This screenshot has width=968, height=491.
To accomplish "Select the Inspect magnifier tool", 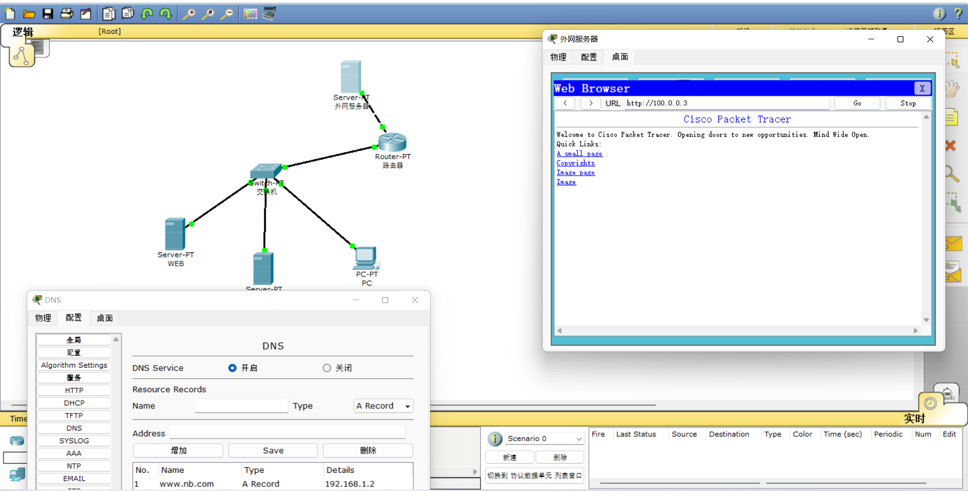I will [x=951, y=174].
